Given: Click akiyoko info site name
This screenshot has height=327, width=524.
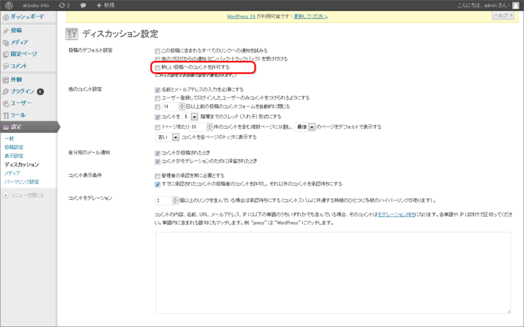Looking at the screenshot, I should click(x=36, y=5).
